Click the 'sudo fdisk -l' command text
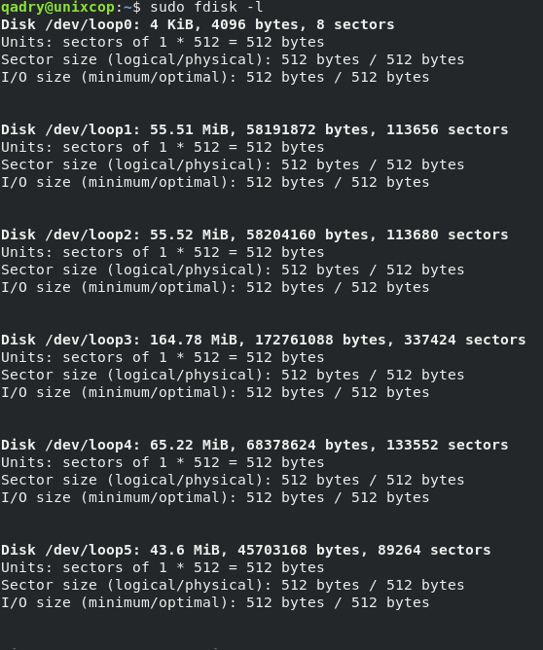 [x=206, y=7]
